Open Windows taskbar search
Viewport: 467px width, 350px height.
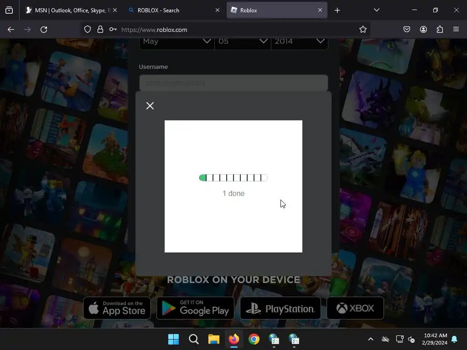click(x=193, y=339)
